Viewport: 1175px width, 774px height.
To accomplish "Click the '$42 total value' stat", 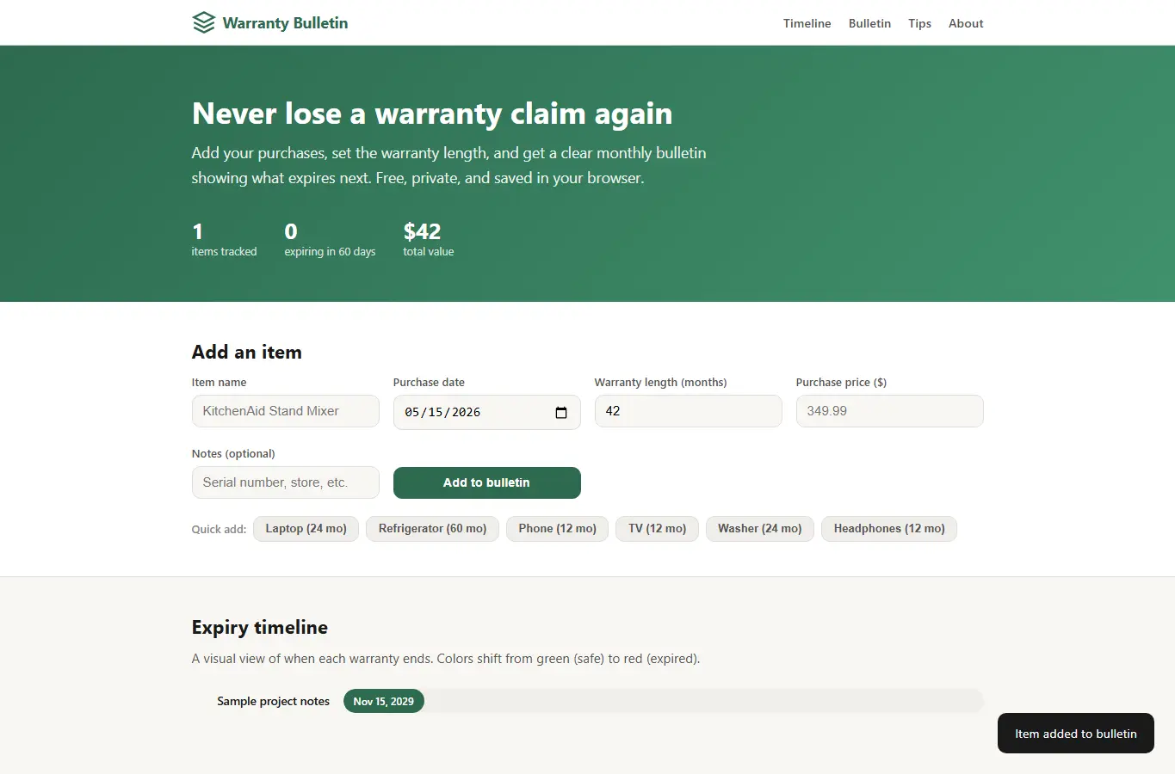I will [428, 239].
